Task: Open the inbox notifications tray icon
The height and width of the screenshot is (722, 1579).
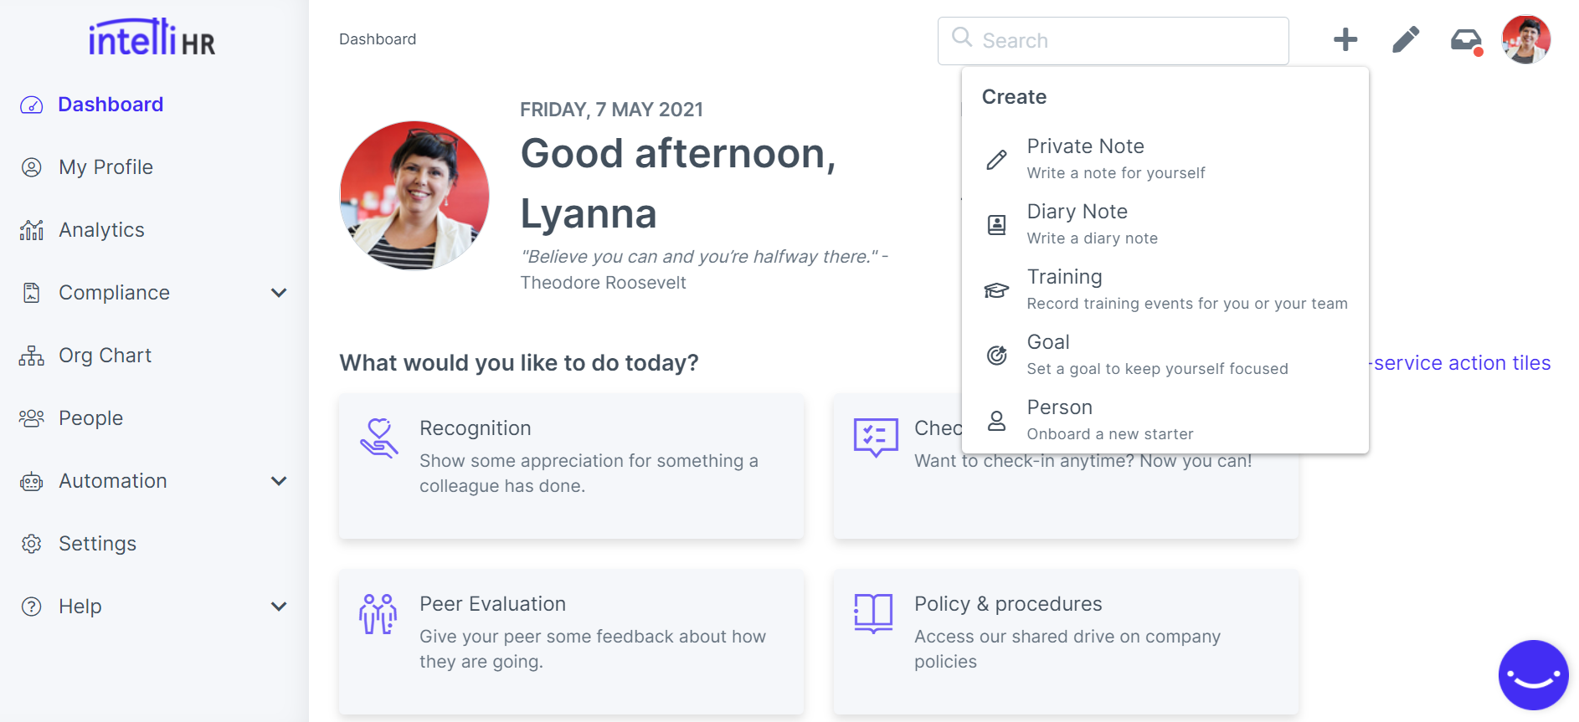Action: click(x=1466, y=39)
